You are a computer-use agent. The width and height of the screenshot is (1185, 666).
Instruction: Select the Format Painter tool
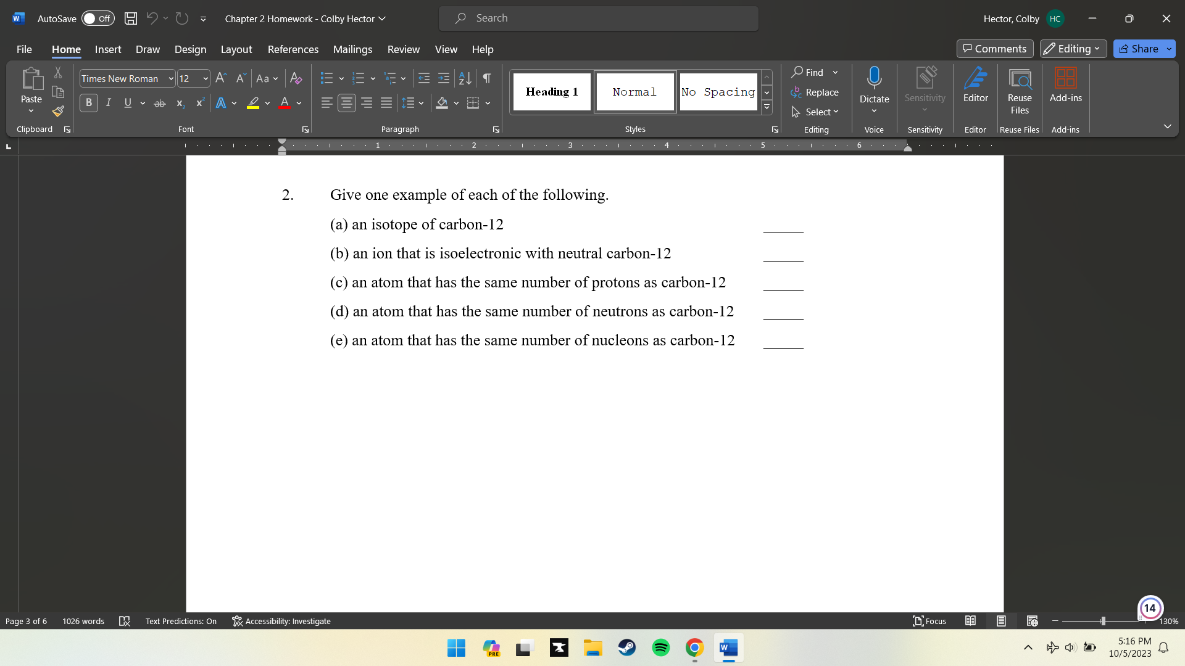click(x=57, y=112)
